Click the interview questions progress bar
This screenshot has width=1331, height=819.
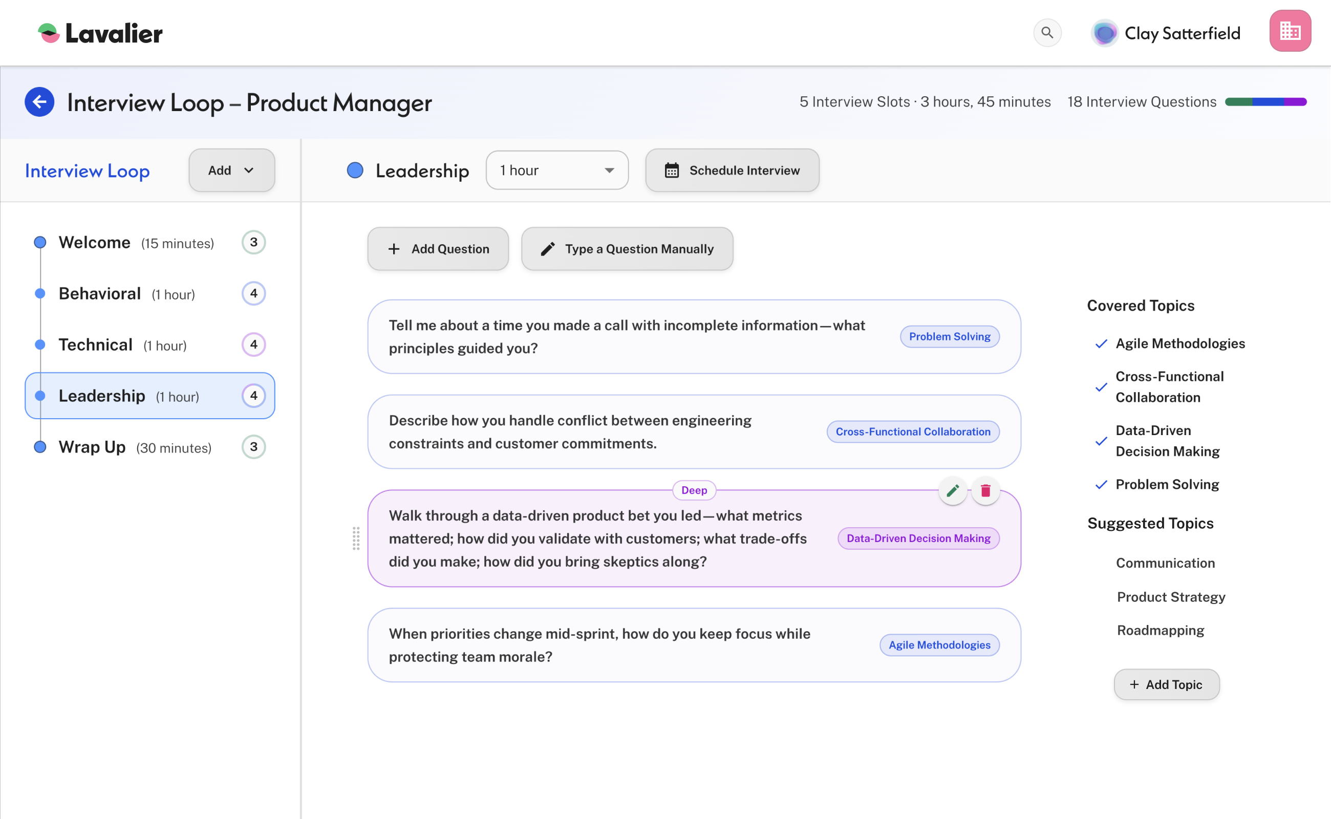click(1265, 102)
